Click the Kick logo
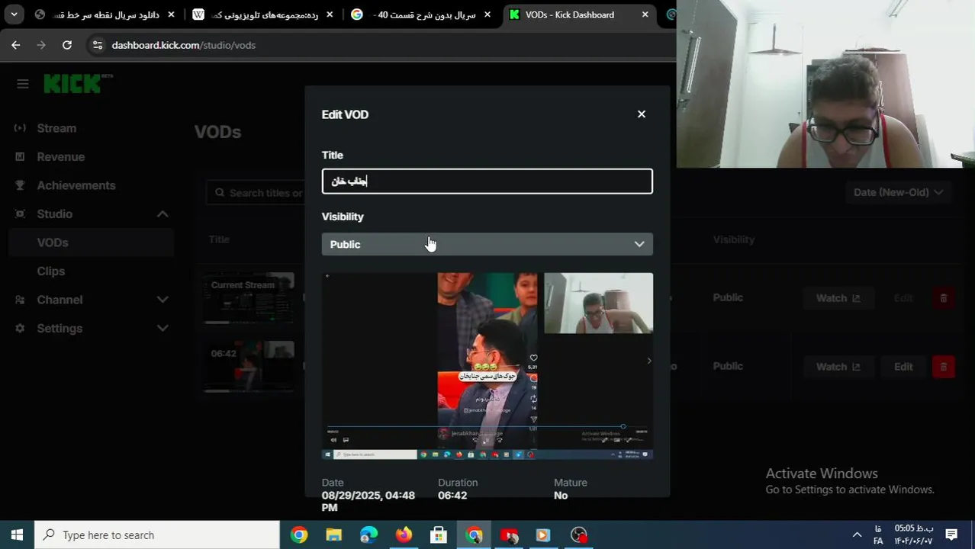975x549 pixels. (78, 83)
